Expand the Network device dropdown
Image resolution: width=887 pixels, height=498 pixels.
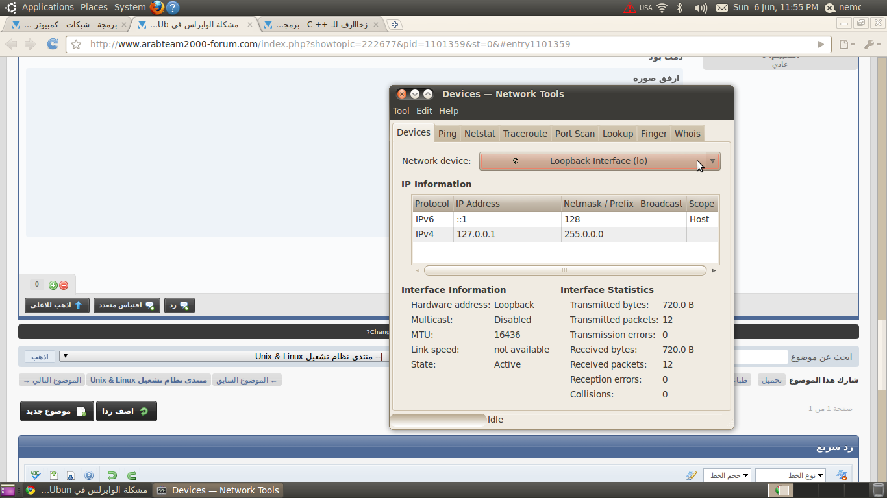[599, 161]
